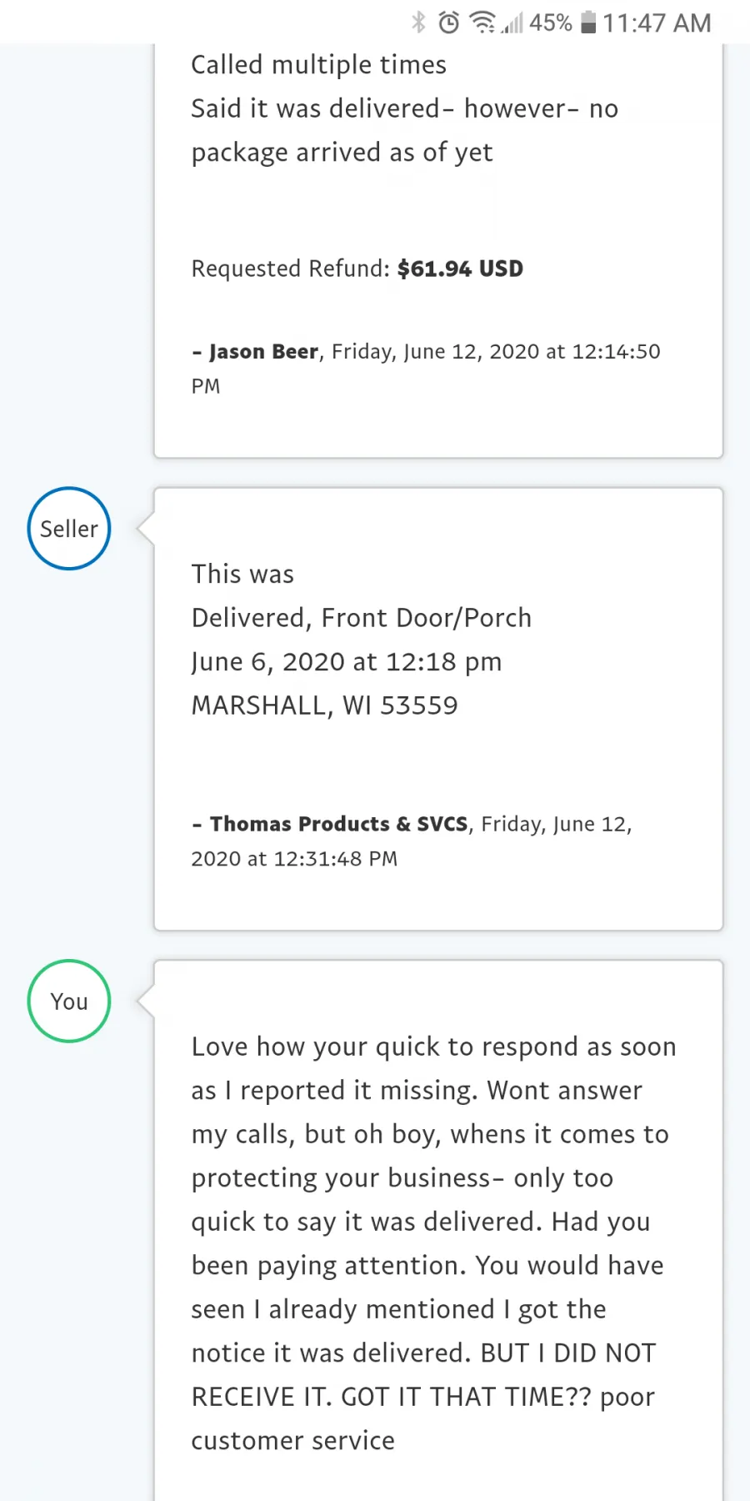
Task: Tap the Bluetooth status icon
Action: [418, 23]
